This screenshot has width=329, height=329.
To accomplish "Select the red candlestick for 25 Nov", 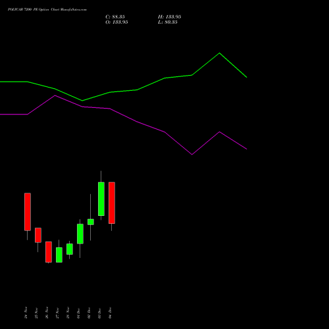I will 38,235.
